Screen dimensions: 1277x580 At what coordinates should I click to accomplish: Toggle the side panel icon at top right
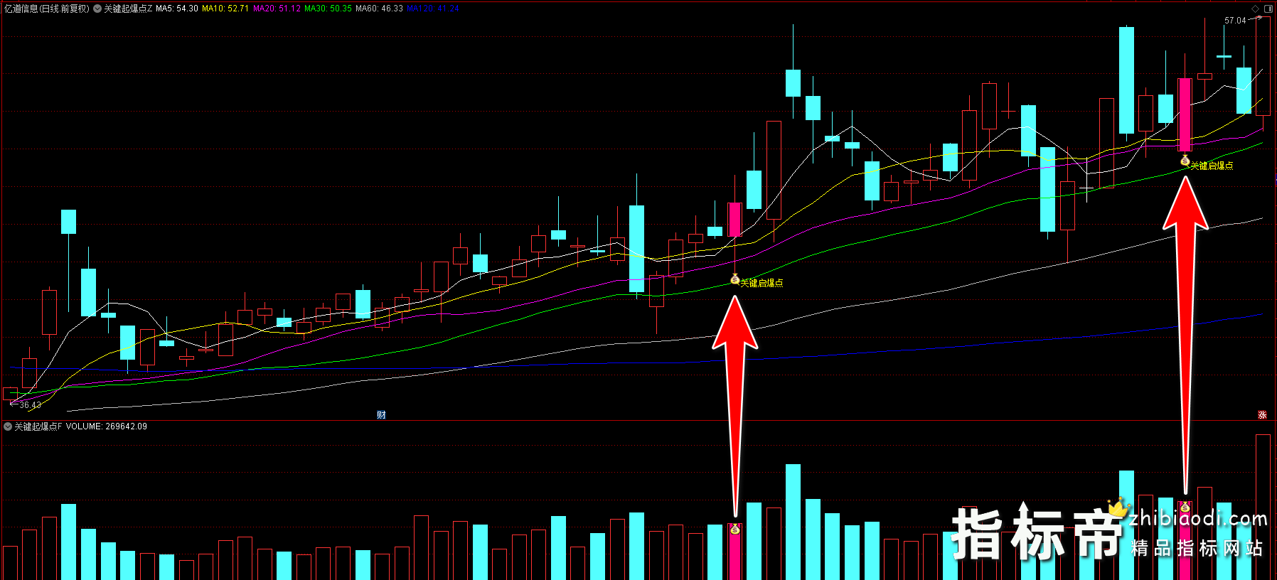point(1268,9)
